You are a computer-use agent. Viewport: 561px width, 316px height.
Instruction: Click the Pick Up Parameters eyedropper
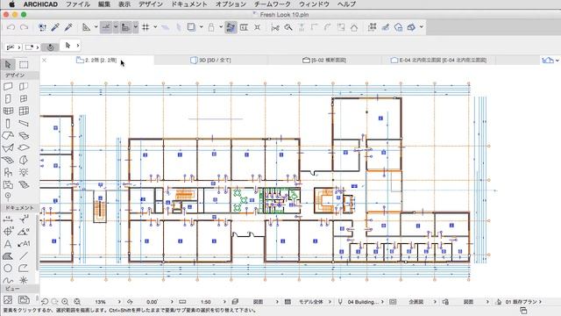coord(55,27)
